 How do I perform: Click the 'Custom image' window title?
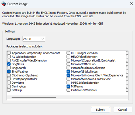[x=17, y=4]
